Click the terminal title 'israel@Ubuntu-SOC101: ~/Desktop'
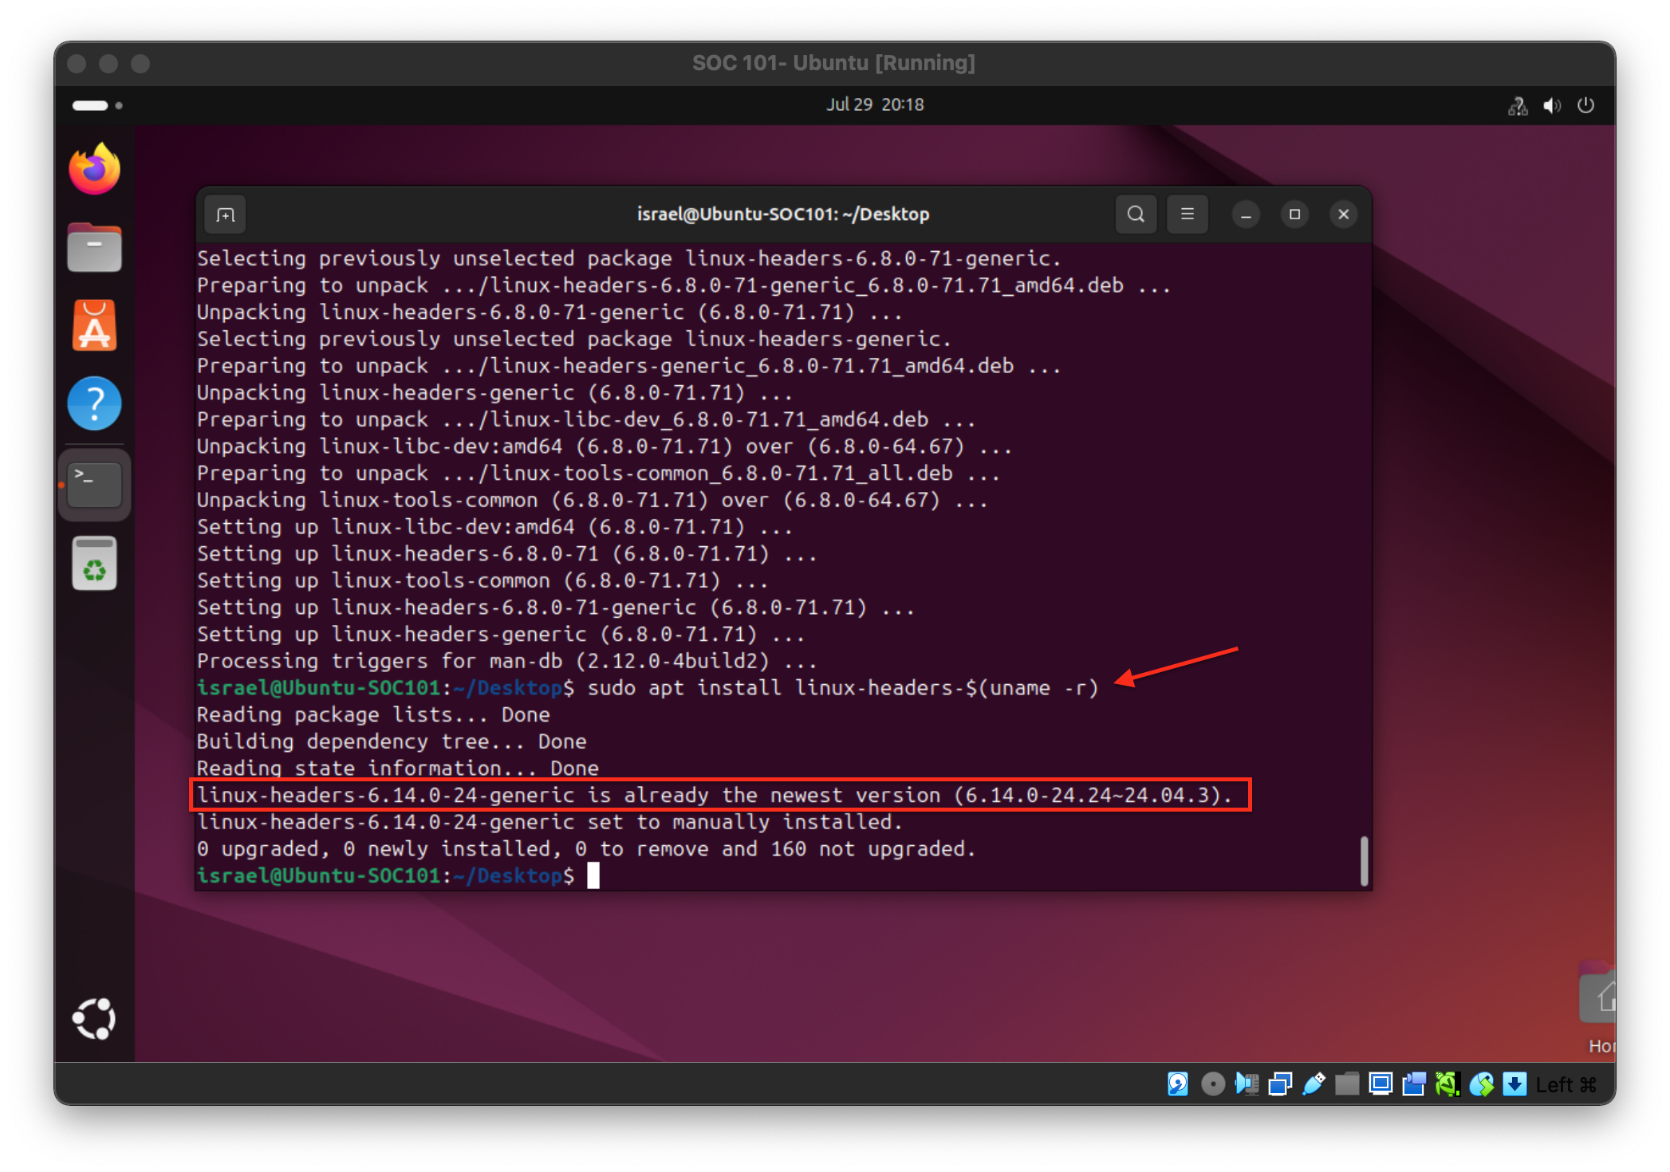The image size is (1670, 1172). point(783,214)
